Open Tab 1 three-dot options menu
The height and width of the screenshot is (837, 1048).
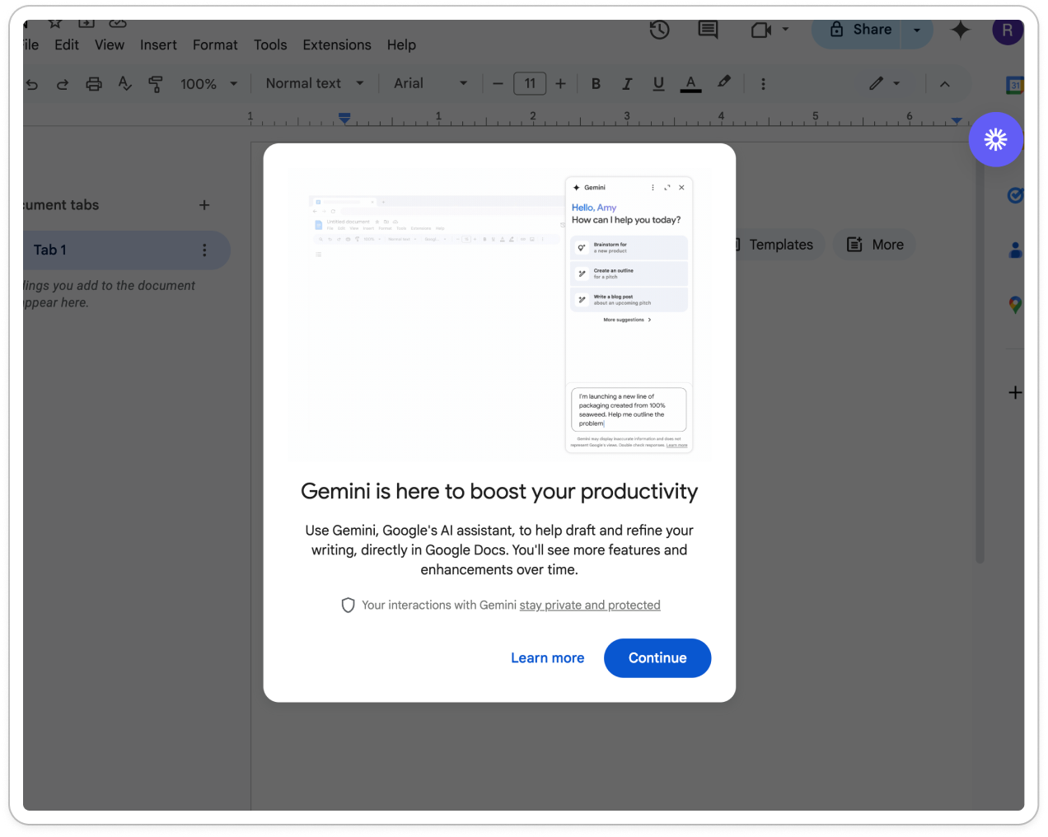pyautogui.click(x=204, y=250)
